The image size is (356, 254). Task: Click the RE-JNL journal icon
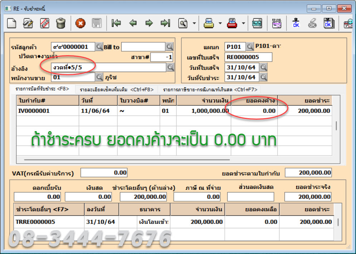277,23
